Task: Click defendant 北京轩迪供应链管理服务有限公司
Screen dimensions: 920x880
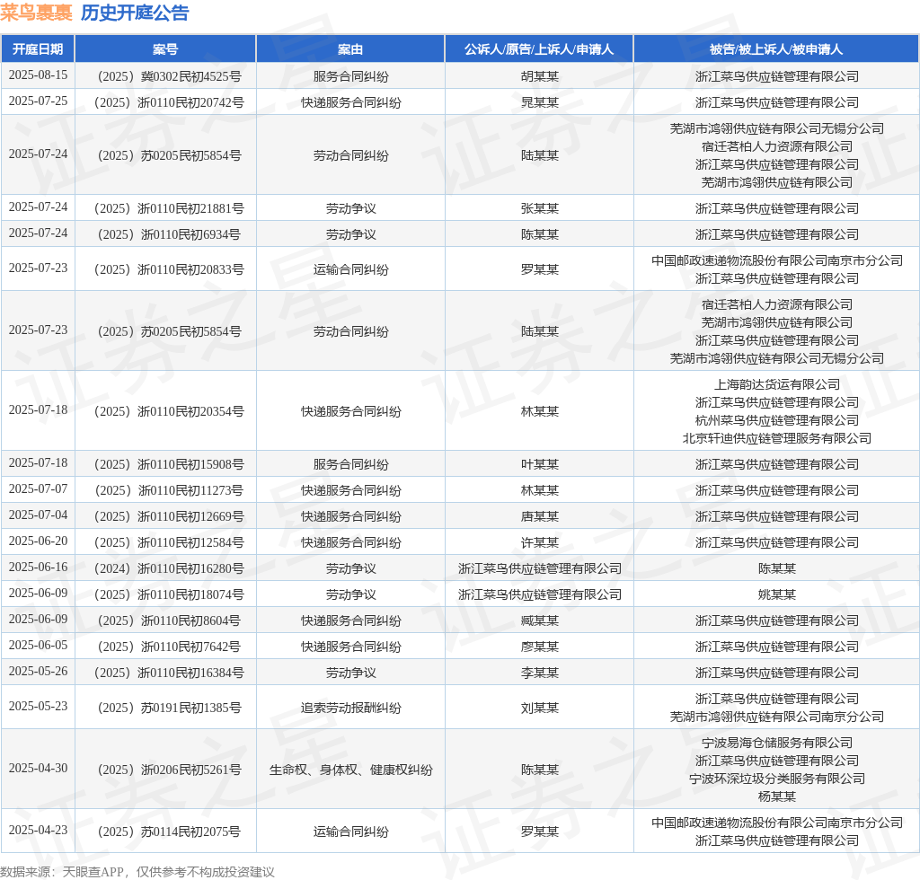Action: [x=777, y=438]
